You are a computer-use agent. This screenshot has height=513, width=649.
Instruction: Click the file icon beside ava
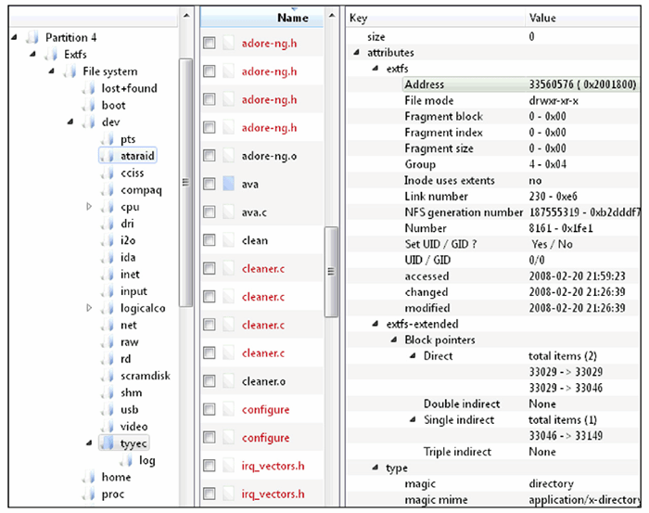(229, 185)
